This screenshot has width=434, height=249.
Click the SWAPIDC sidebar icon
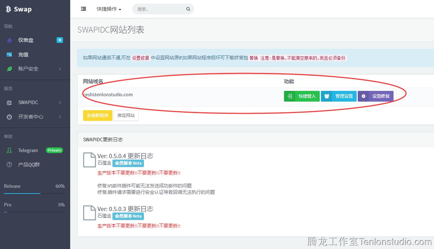10,103
